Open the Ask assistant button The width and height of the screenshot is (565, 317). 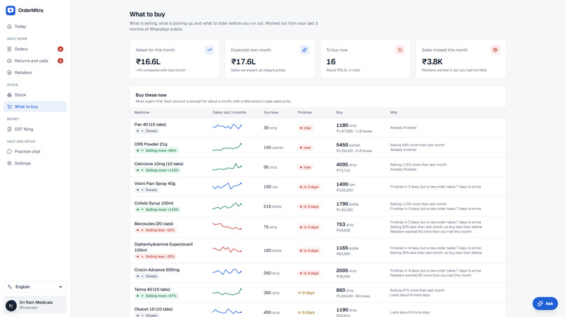tap(545, 303)
